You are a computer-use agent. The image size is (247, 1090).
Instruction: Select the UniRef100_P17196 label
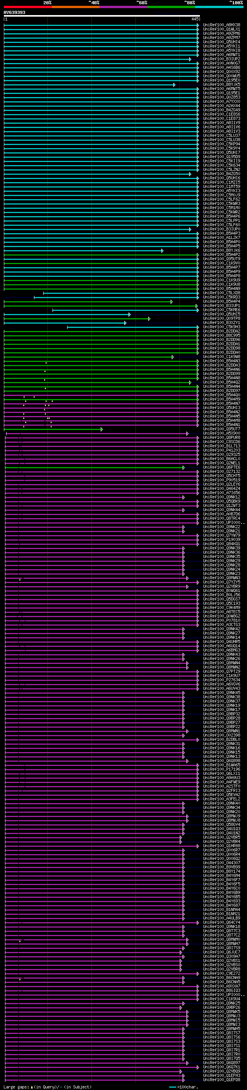222,769
